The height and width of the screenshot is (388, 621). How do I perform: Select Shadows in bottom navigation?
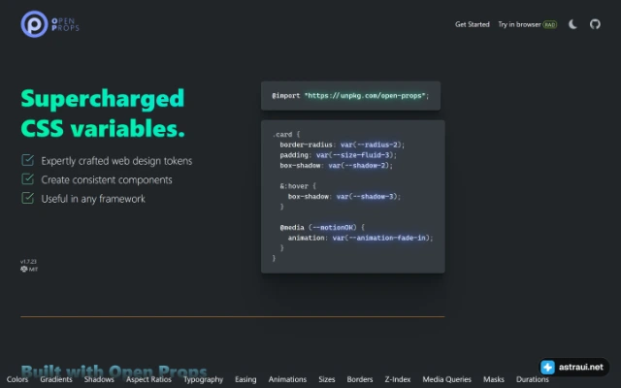coord(99,379)
